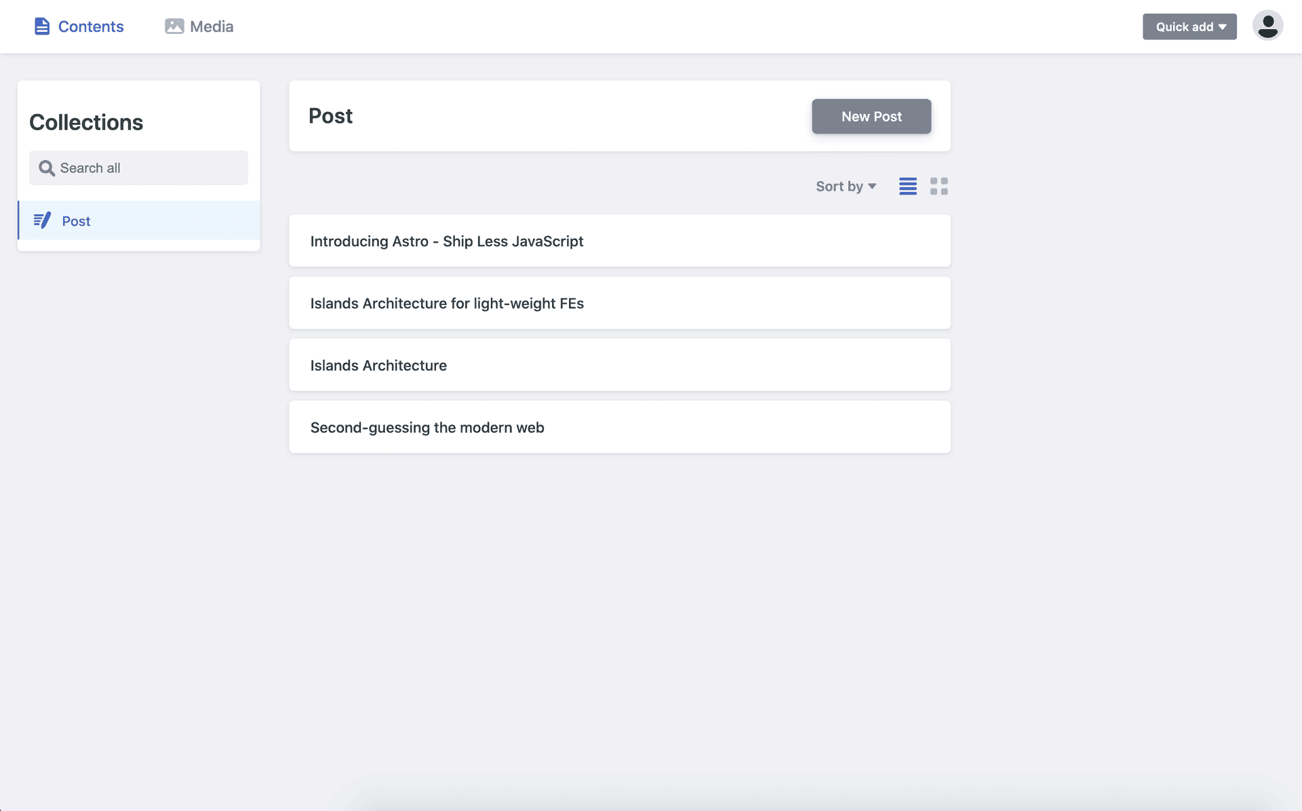The image size is (1302, 811).
Task: Open Islands Architecture for light-weight FEs post
Action: pyautogui.click(x=620, y=303)
